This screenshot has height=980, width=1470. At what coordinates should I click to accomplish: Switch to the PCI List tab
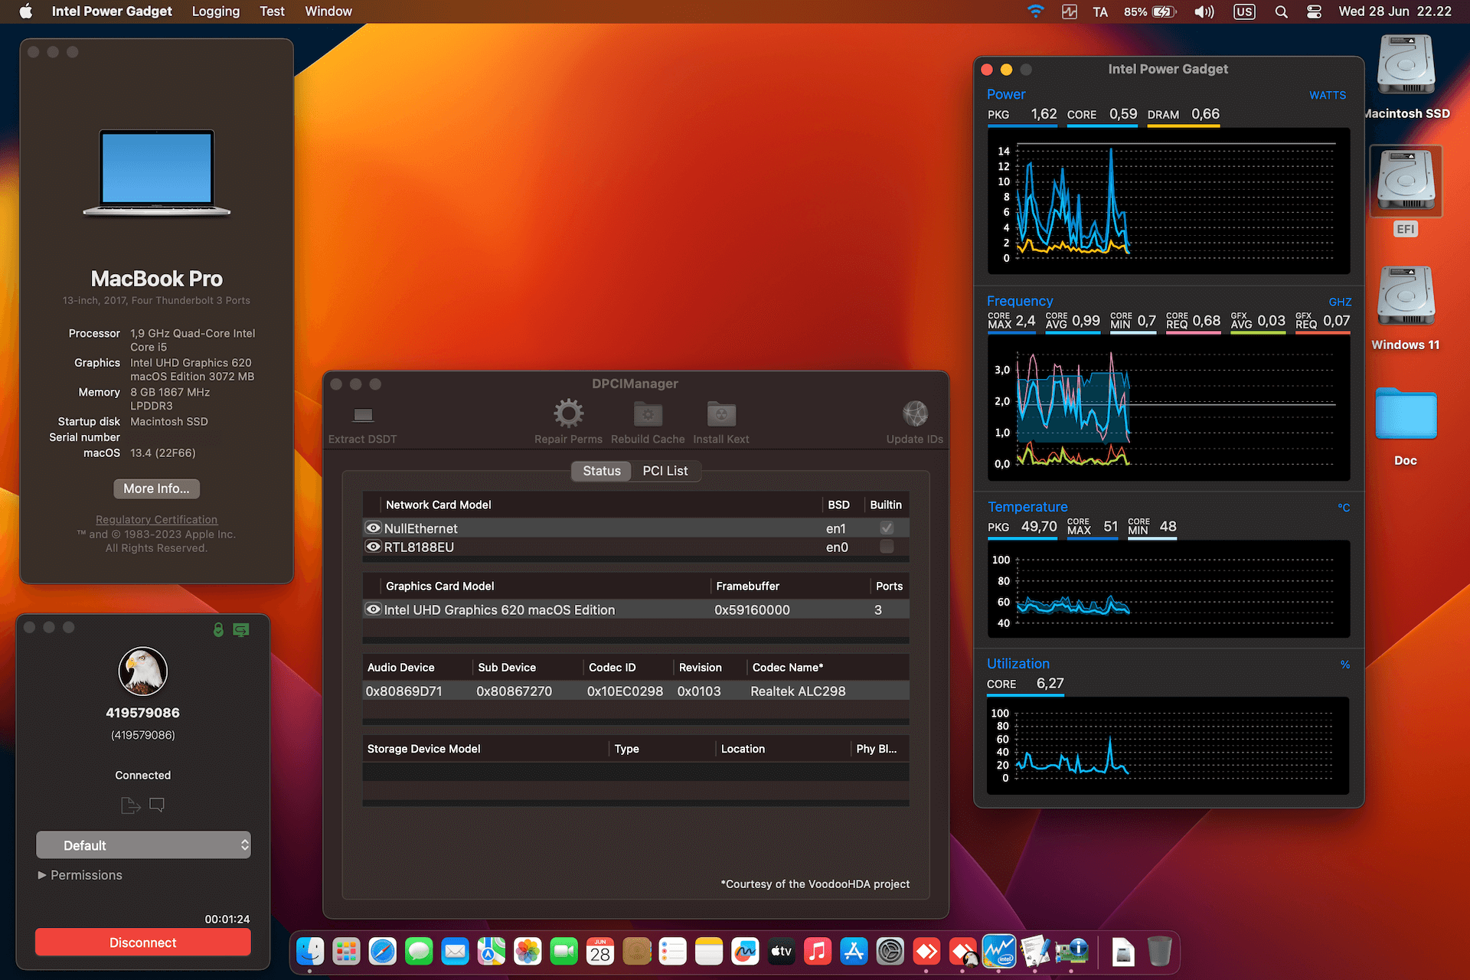pyautogui.click(x=665, y=471)
